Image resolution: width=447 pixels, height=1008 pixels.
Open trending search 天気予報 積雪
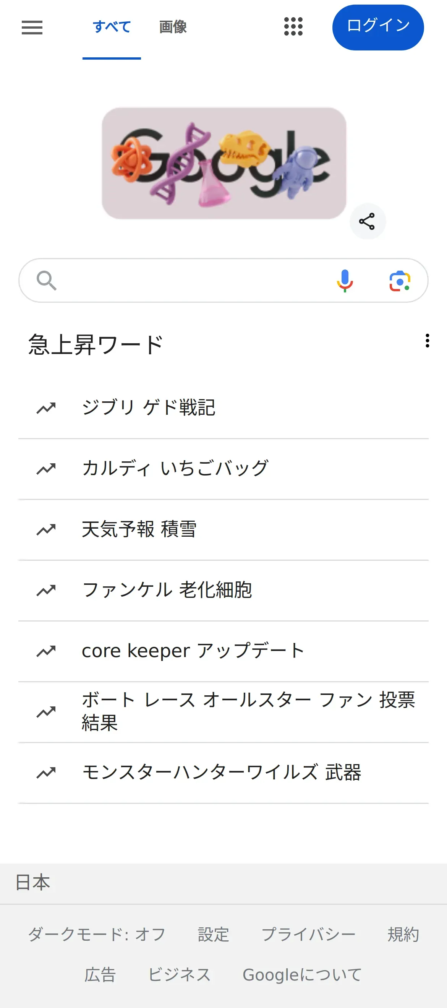[x=139, y=529]
